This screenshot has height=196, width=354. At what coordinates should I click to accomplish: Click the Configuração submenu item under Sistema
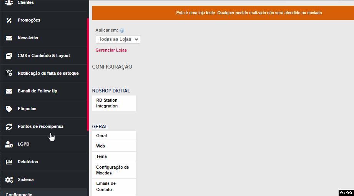coord(19,194)
